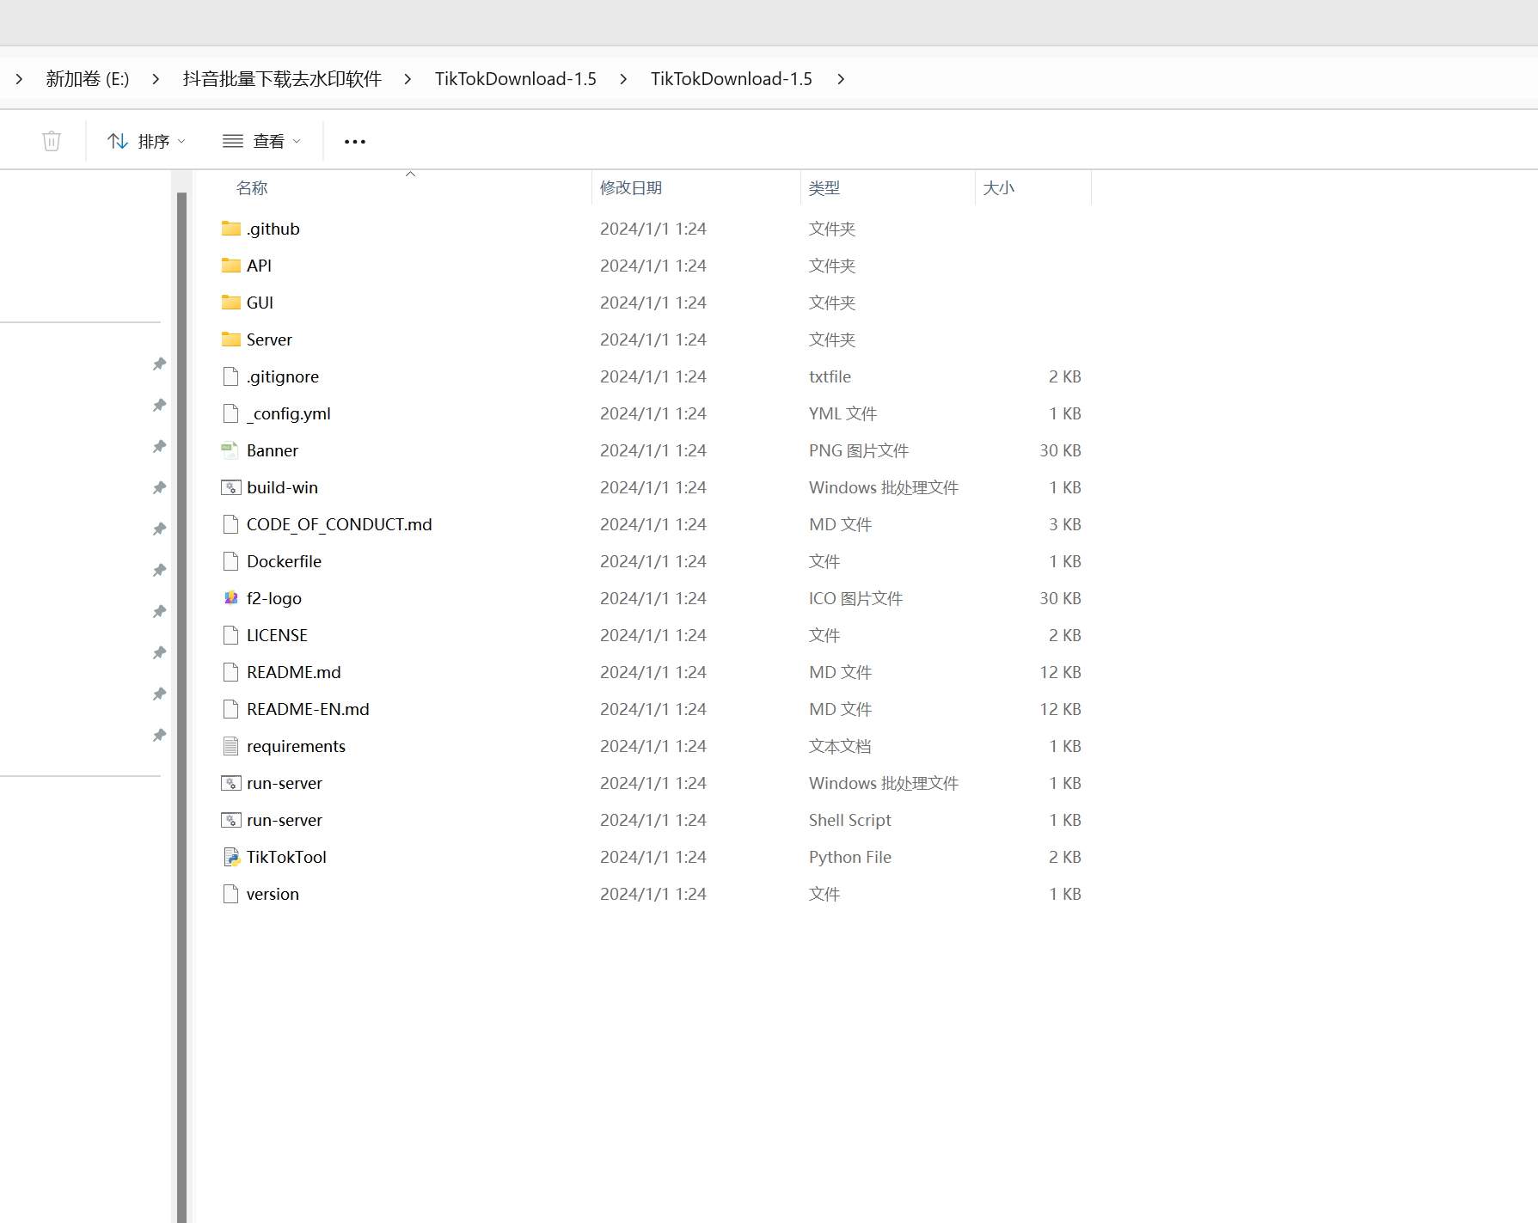This screenshot has width=1538, height=1223.
Task: Go to first TikTokDownload-1.5 breadcrumb
Action: click(x=516, y=79)
